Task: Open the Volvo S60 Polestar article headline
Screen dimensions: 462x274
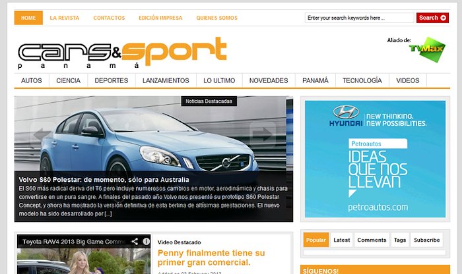Action: (104, 180)
